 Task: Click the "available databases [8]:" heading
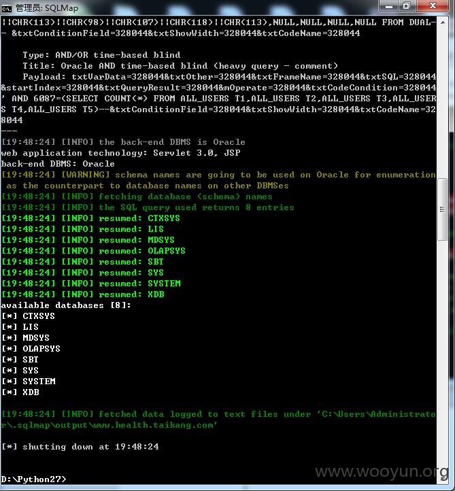[x=66, y=305]
